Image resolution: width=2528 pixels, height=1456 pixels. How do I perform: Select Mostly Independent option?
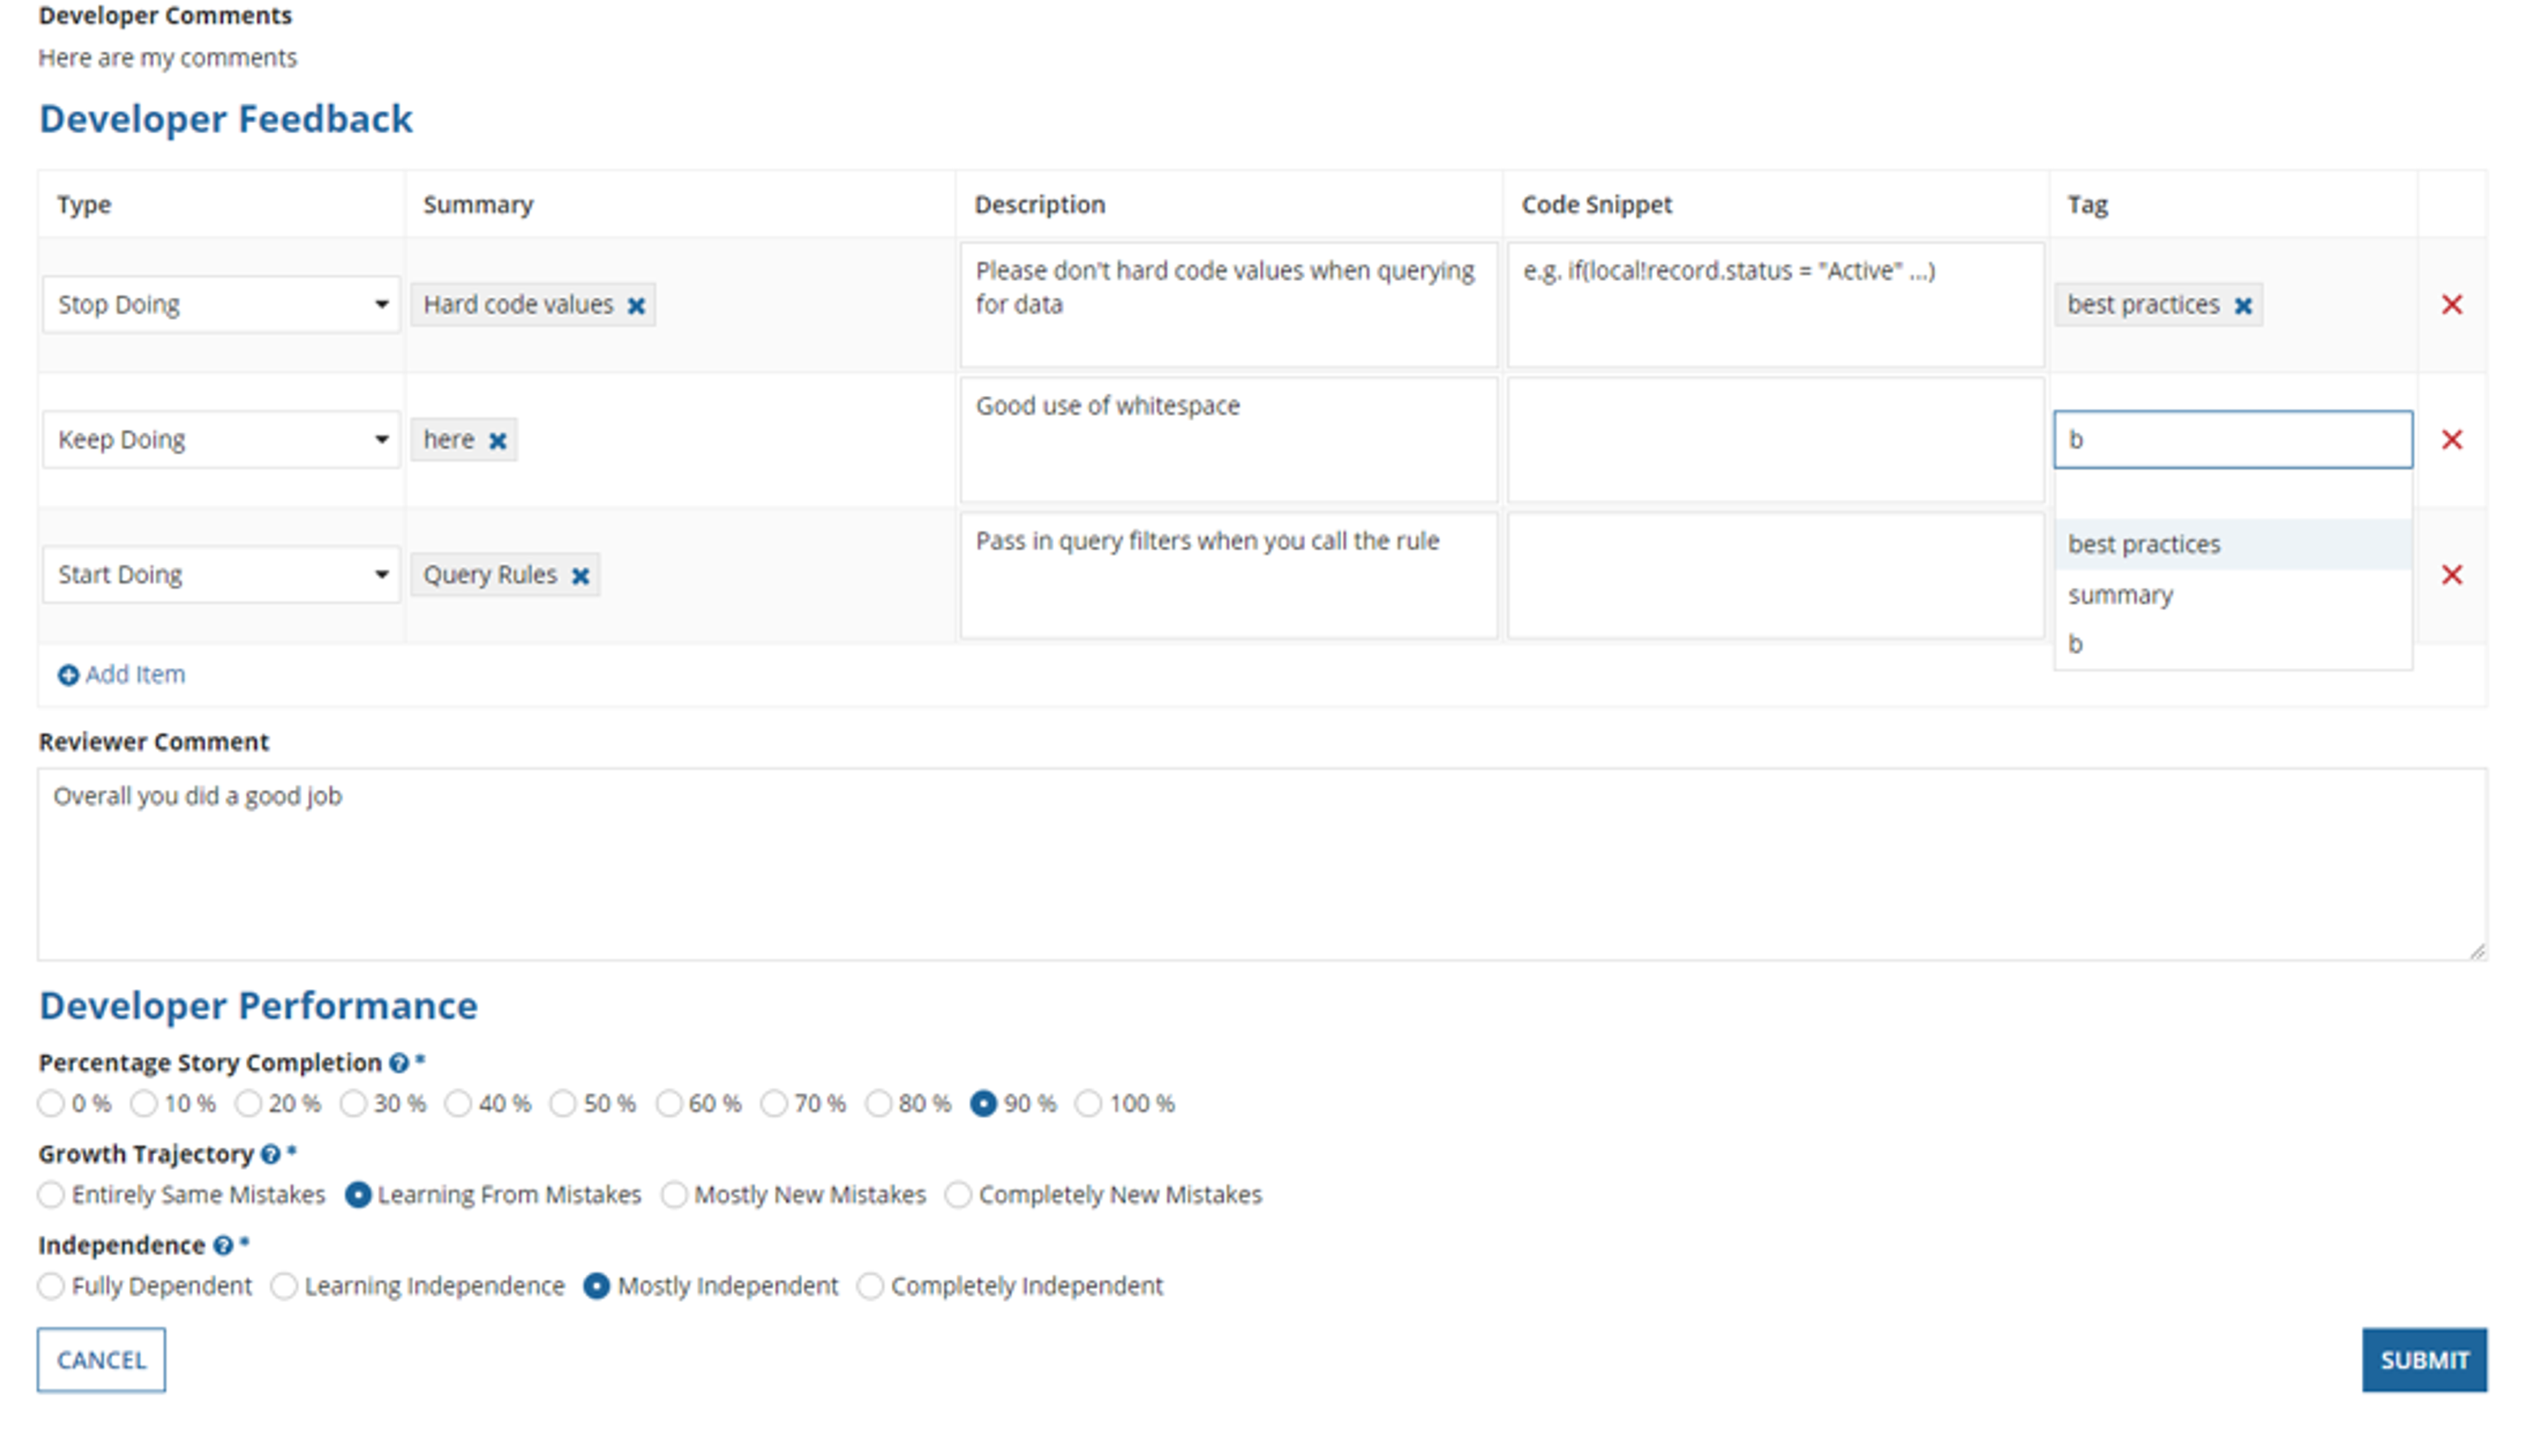tap(596, 1285)
